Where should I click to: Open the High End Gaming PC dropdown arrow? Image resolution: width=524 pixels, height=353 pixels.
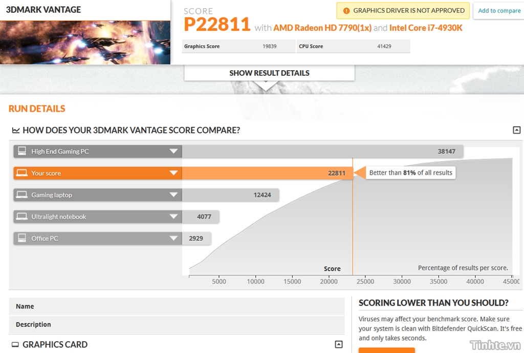[173, 151]
